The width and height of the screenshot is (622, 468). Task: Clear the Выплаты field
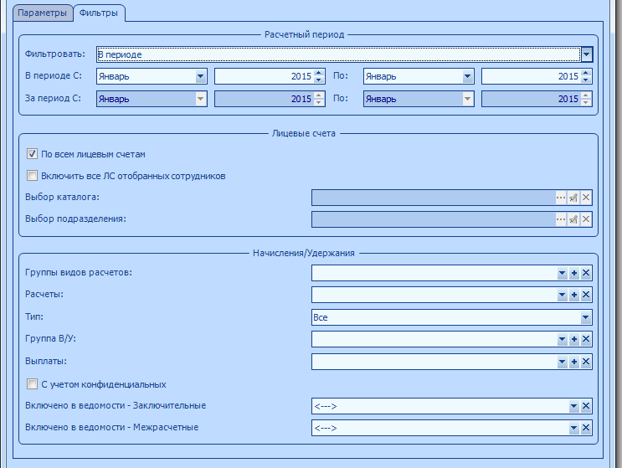[x=586, y=362]
